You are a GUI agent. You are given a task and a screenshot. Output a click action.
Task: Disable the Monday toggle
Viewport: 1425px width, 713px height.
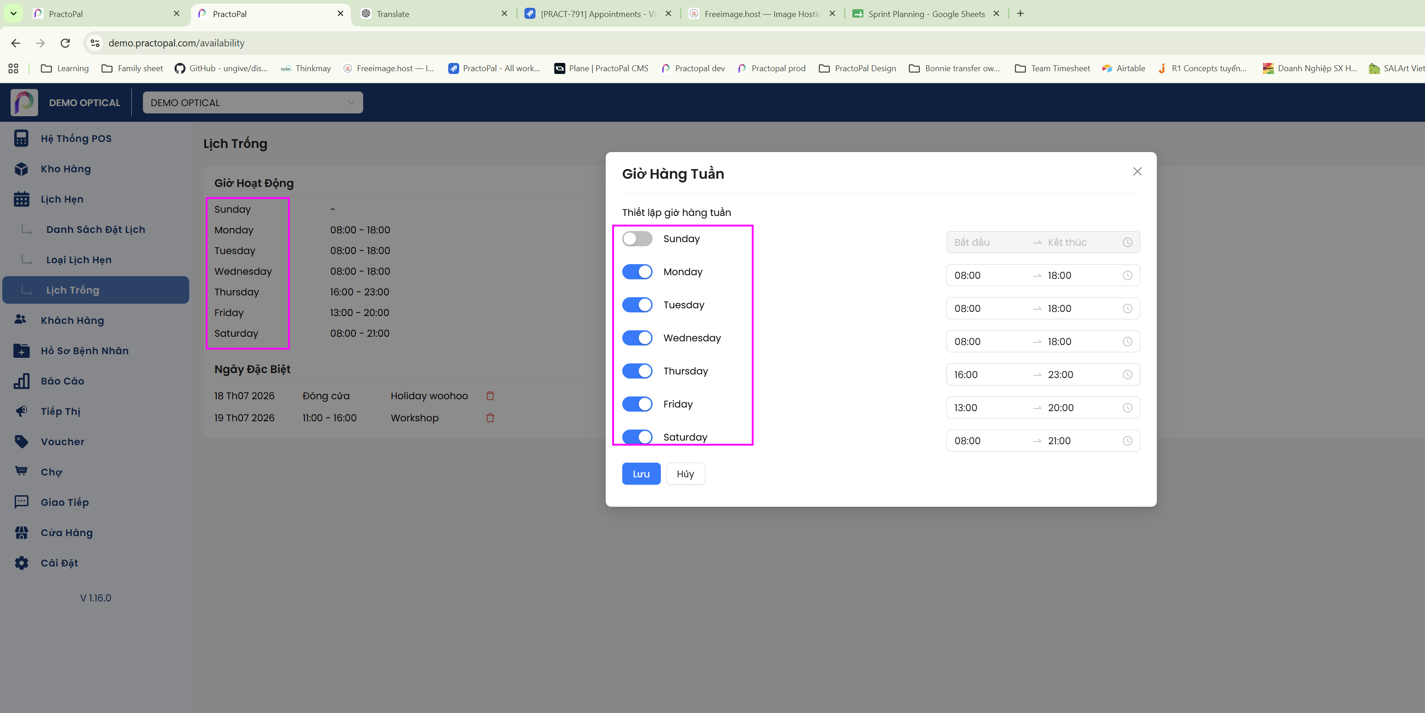coord(637,272)
